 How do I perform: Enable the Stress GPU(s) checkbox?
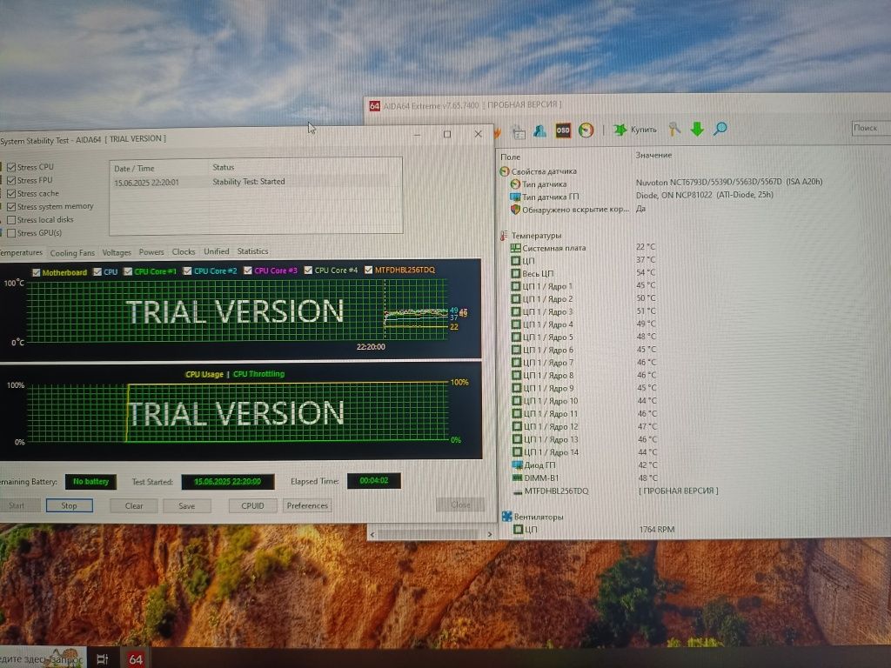(x=11, y=233)
